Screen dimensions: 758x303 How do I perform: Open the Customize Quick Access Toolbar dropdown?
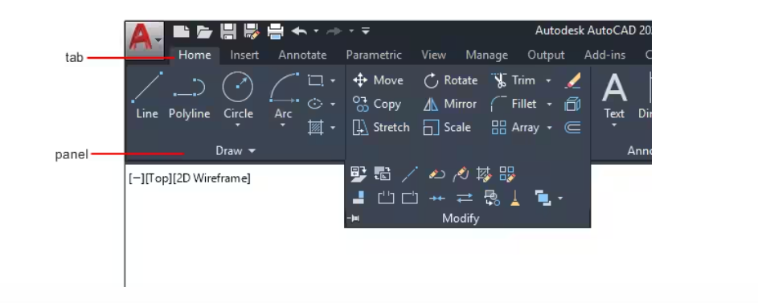point(366,31)
